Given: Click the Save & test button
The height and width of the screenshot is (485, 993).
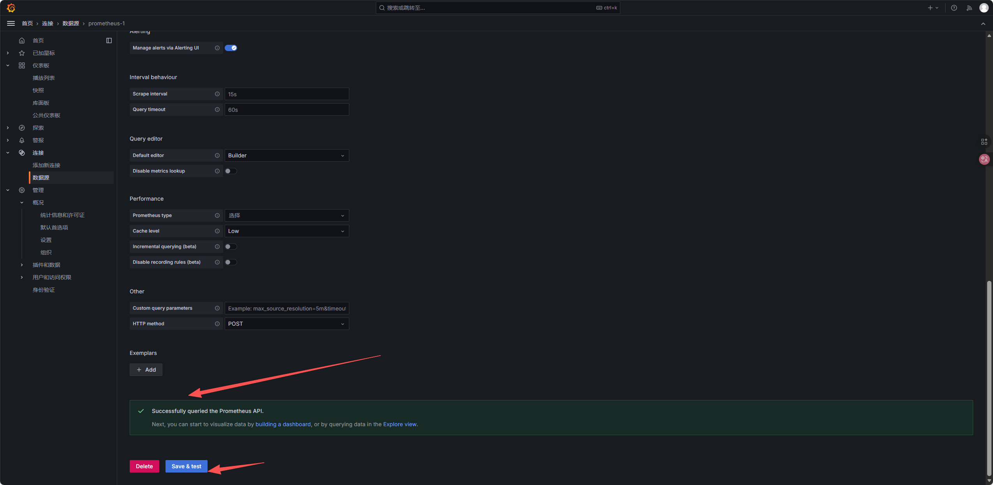Looking at the screenshot, I should (x=186, y=466).
